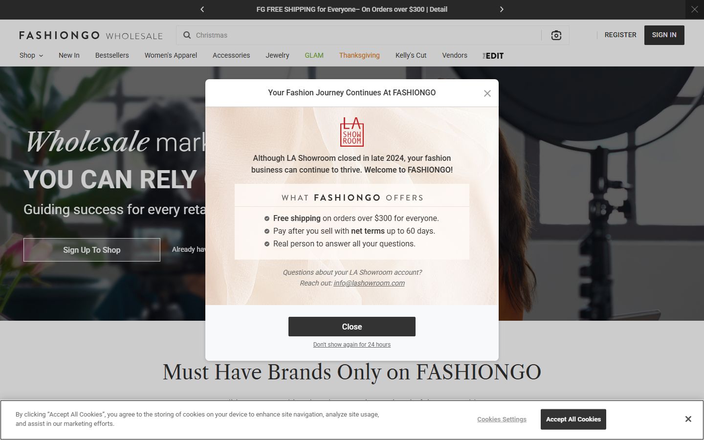
Task: Dismiss the top announcement banner
Action: 695,9
